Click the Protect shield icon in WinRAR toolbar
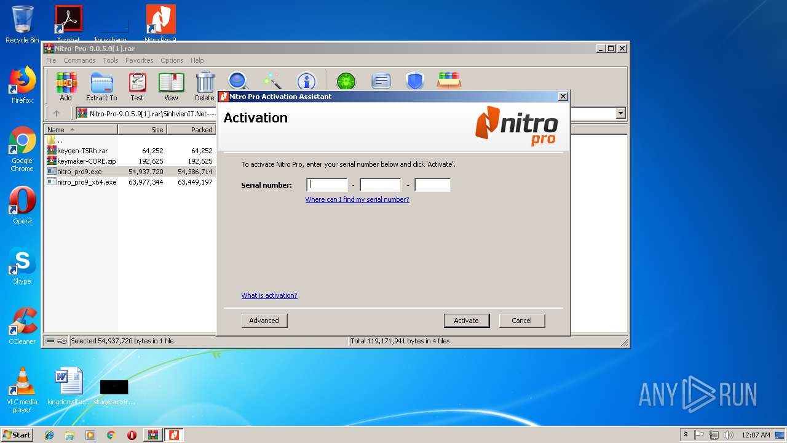Viewport: 787px width, 443px height. coord(415,81)
